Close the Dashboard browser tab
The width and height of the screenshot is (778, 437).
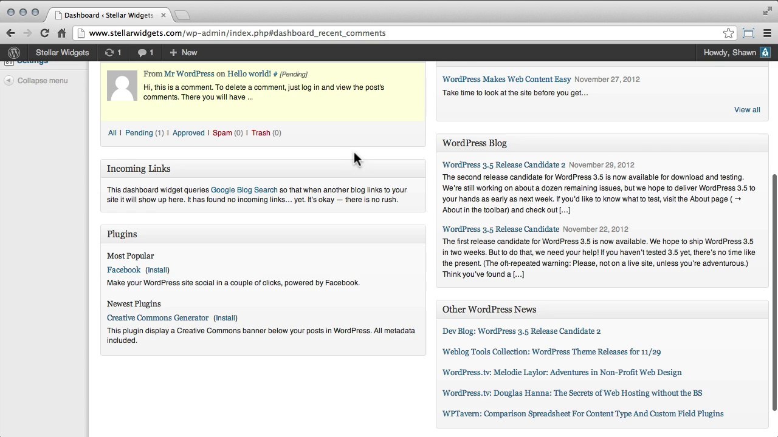pyautogui.click(x=163, y=15)
